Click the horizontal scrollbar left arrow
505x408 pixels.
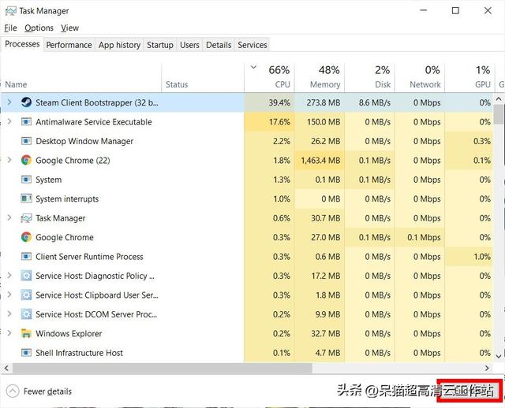[6, 368]
